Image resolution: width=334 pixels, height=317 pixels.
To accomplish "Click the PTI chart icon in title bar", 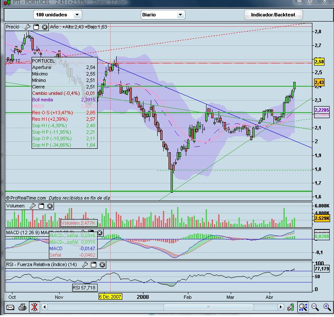I will (x=7, y=2).
